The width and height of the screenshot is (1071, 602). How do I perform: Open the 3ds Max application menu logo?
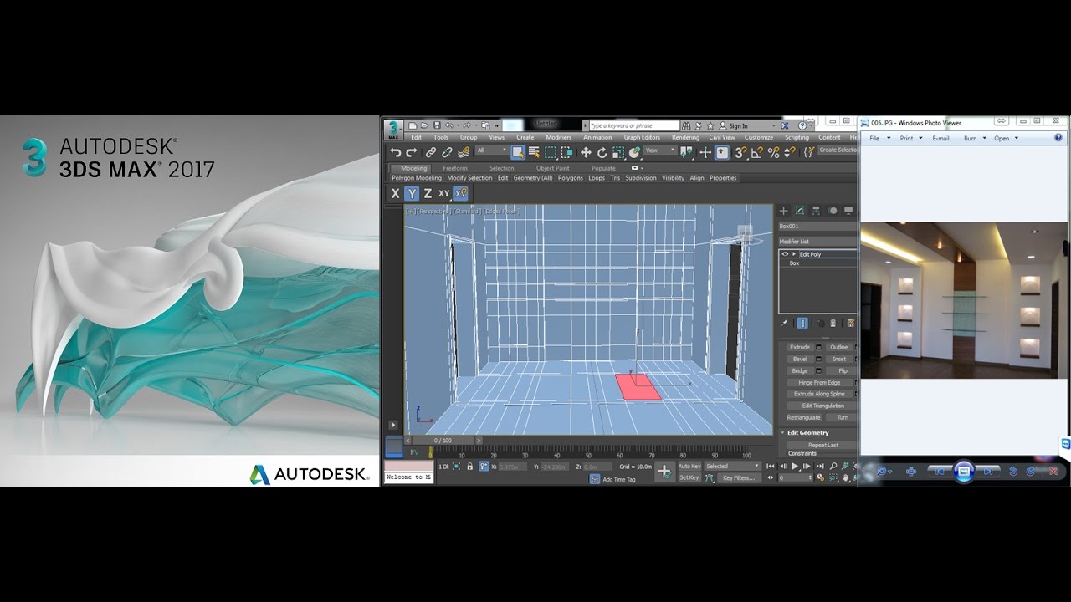[393, 128]
